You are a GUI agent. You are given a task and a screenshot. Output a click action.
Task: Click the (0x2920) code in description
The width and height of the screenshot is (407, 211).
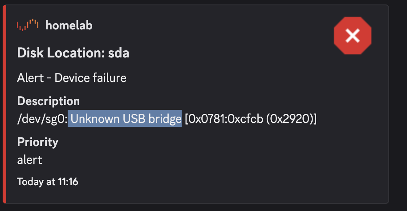point(290,119)
